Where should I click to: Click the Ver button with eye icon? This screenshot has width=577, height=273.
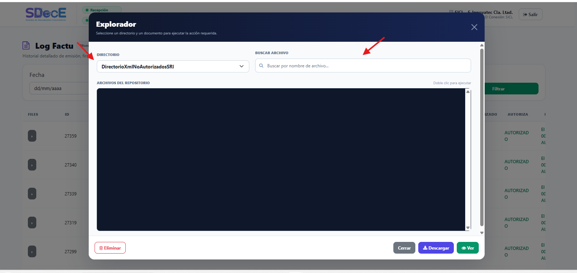point(468,248)
